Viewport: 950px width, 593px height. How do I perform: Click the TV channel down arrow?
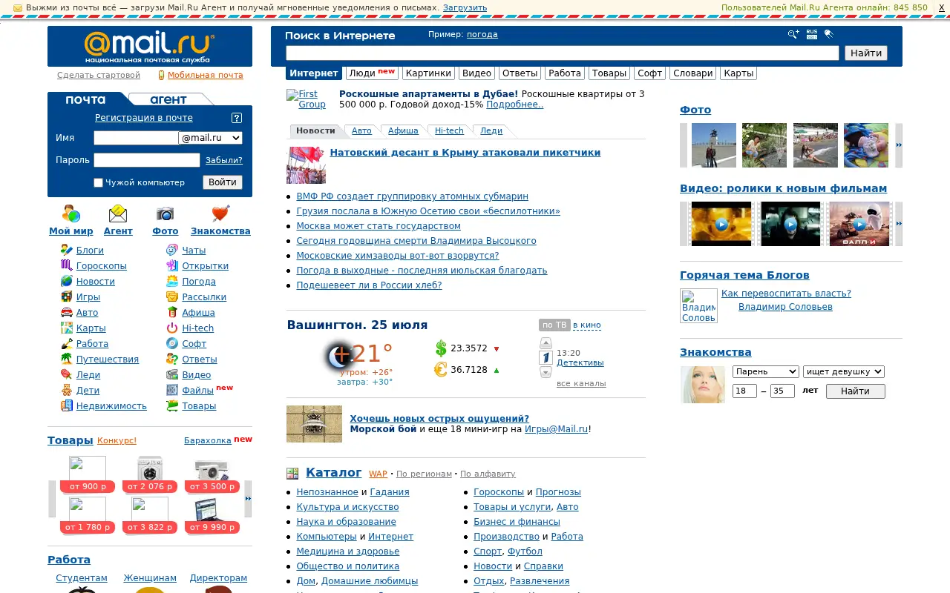click(x=546, y=372)
